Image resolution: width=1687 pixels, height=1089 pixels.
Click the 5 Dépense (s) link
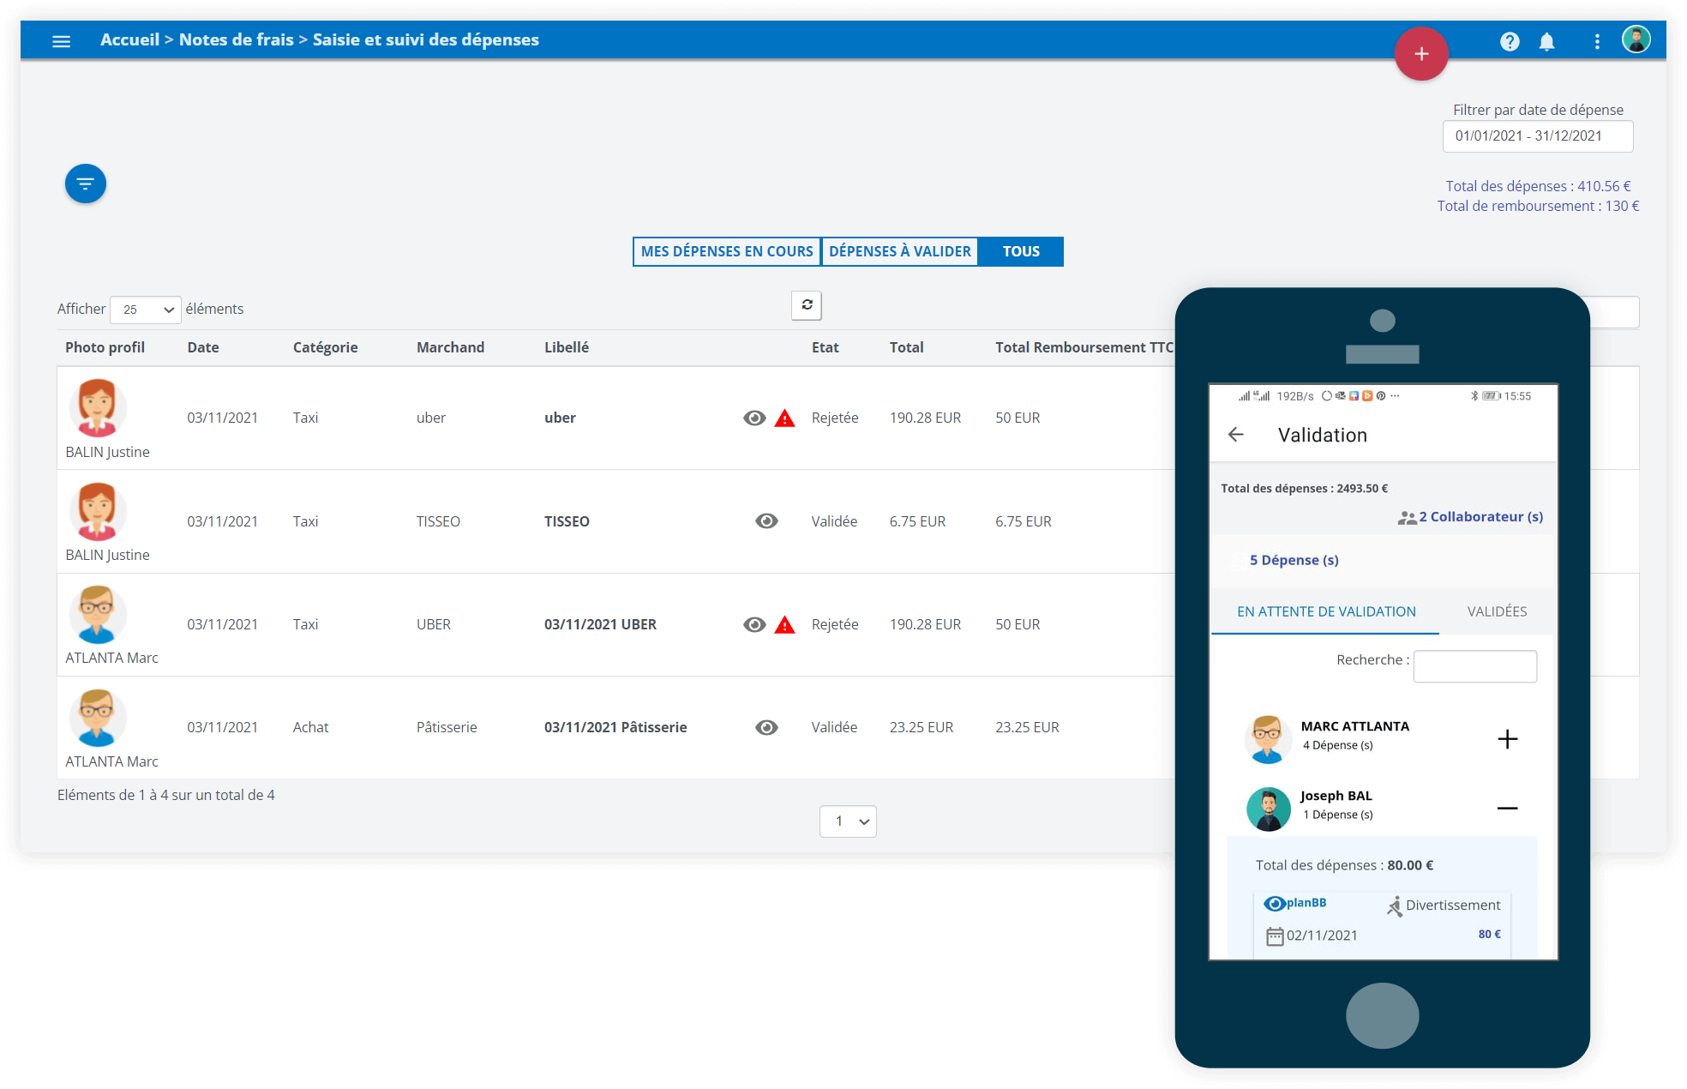point(1294,560)
